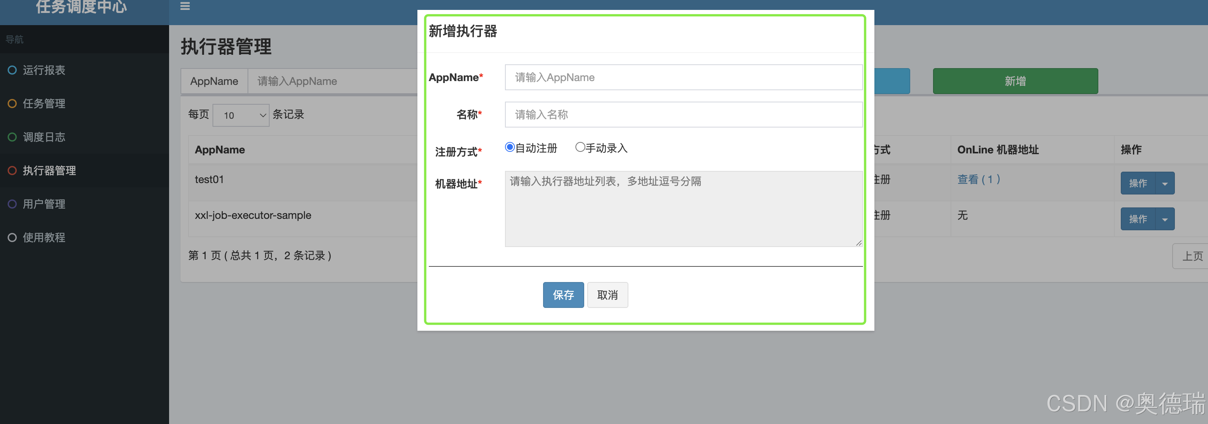Screen dimensions: 1208x424
Task: Click the 调度日志 circle icon in sidebar
Action: coord(12,137)
